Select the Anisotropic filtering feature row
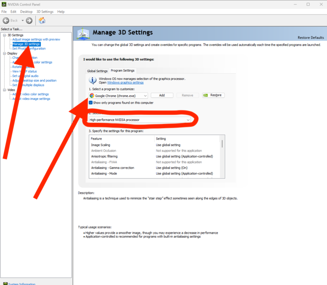This screenshot has height=285, width=327. (x=154, y=157)
